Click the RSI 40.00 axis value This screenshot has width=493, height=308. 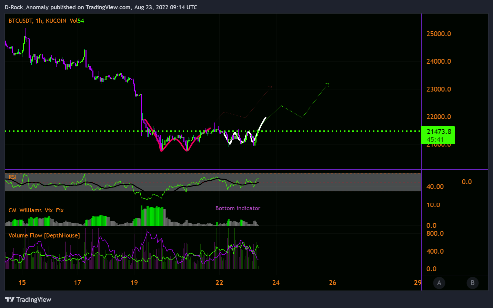435,187
